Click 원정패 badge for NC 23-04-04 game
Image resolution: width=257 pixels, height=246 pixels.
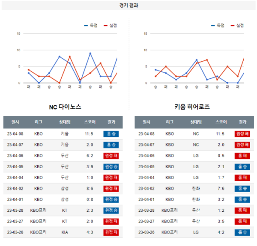tap(111, 178)
